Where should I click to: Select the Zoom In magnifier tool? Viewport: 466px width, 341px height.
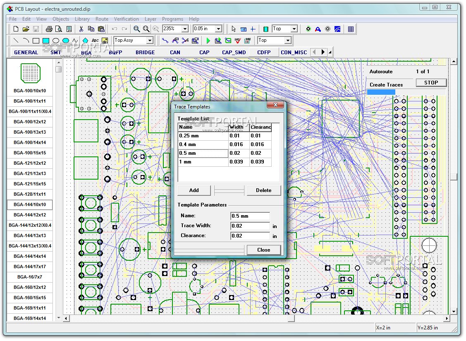click(x=136, y=29)
